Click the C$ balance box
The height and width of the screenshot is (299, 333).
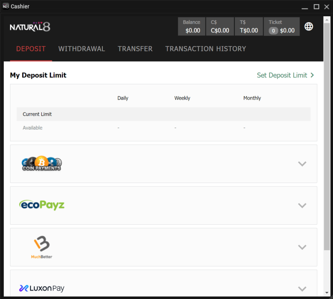[220, 26]
